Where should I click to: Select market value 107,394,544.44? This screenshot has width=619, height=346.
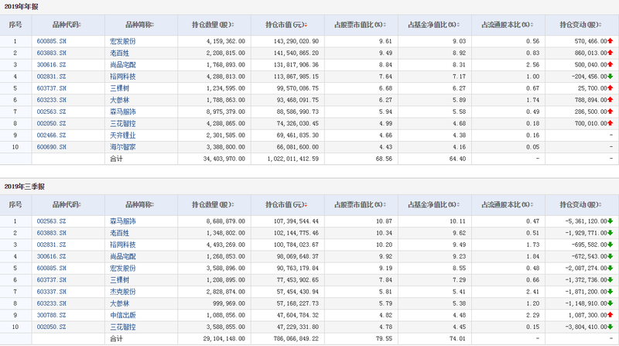pos(296,221)
